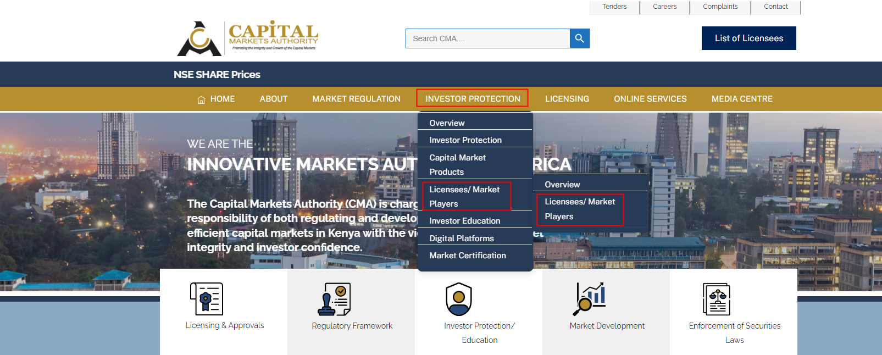Open the LICENSING menu
Image resolution: width=882 pixels, height=355 pixels.
[x=567, y=99]
